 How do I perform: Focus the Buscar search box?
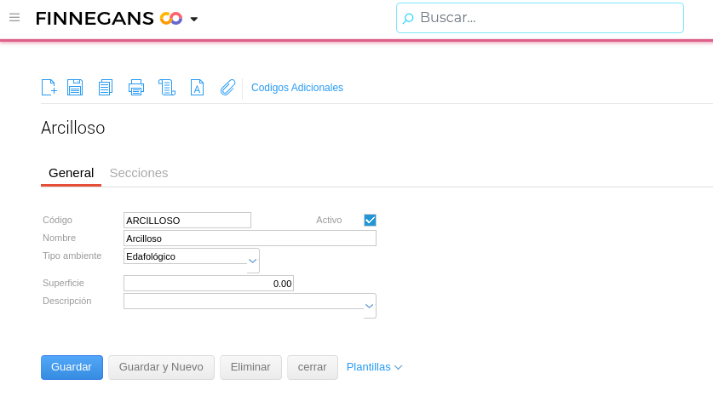click(x=545, y=18)
